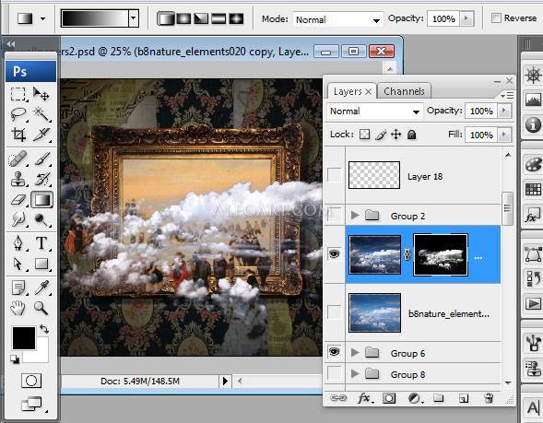Image resolution: width=543 pixels, height=423 pixels.
Task: Open the Fill value arrow
Action: 504,135
